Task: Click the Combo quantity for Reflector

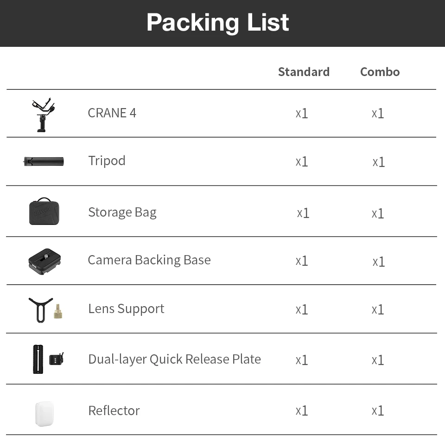Action: coord(378,411)
